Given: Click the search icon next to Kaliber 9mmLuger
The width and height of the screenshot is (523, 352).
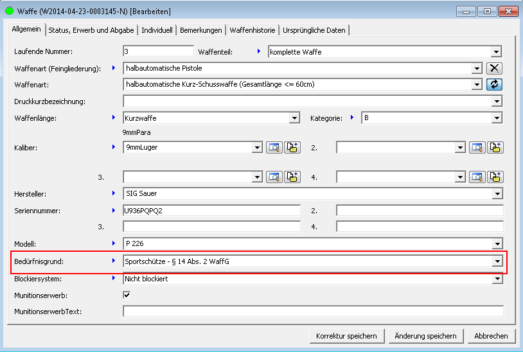Looking at the screenshot, I should 274,147.
